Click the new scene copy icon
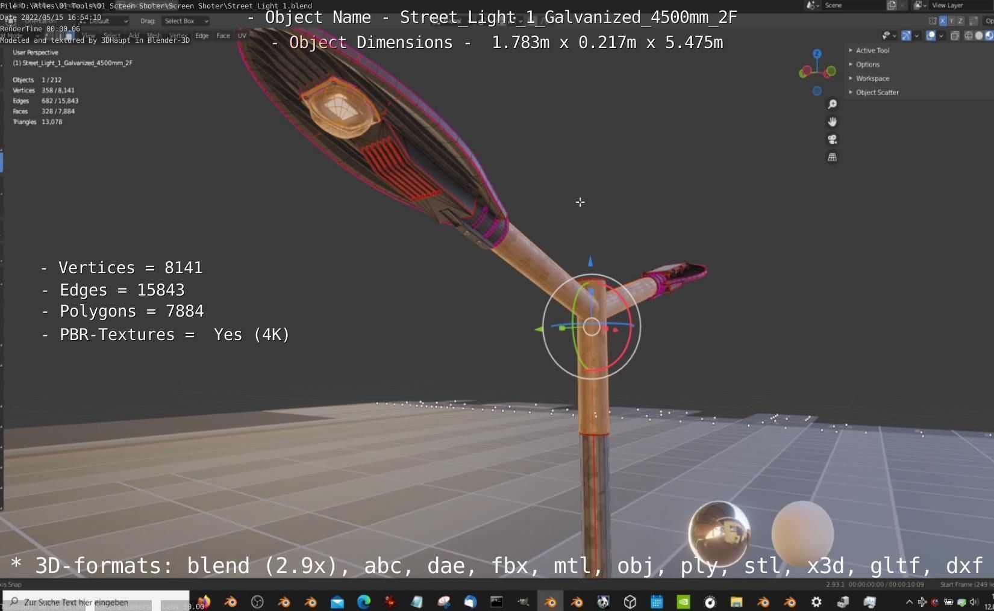 tap(892, 5)
